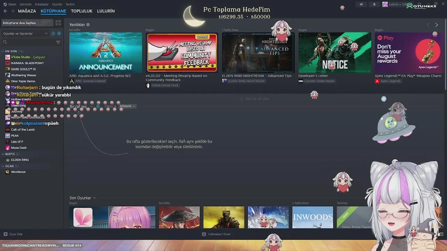Open INWOODS recent game tile
This screenshot has width=447, height=251.
click(313, 217)
